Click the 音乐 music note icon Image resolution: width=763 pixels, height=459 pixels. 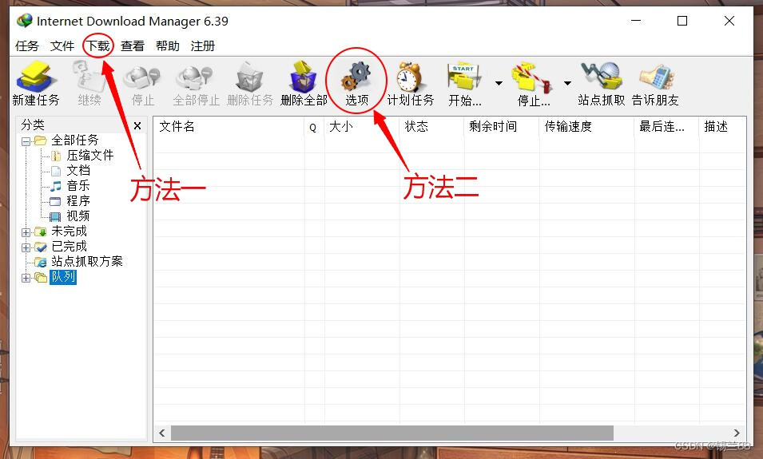(x=56, y=186)
